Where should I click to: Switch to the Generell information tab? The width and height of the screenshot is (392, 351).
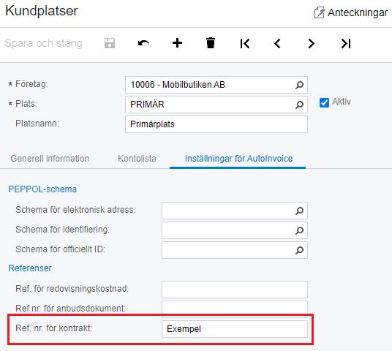tap(50, 159)
